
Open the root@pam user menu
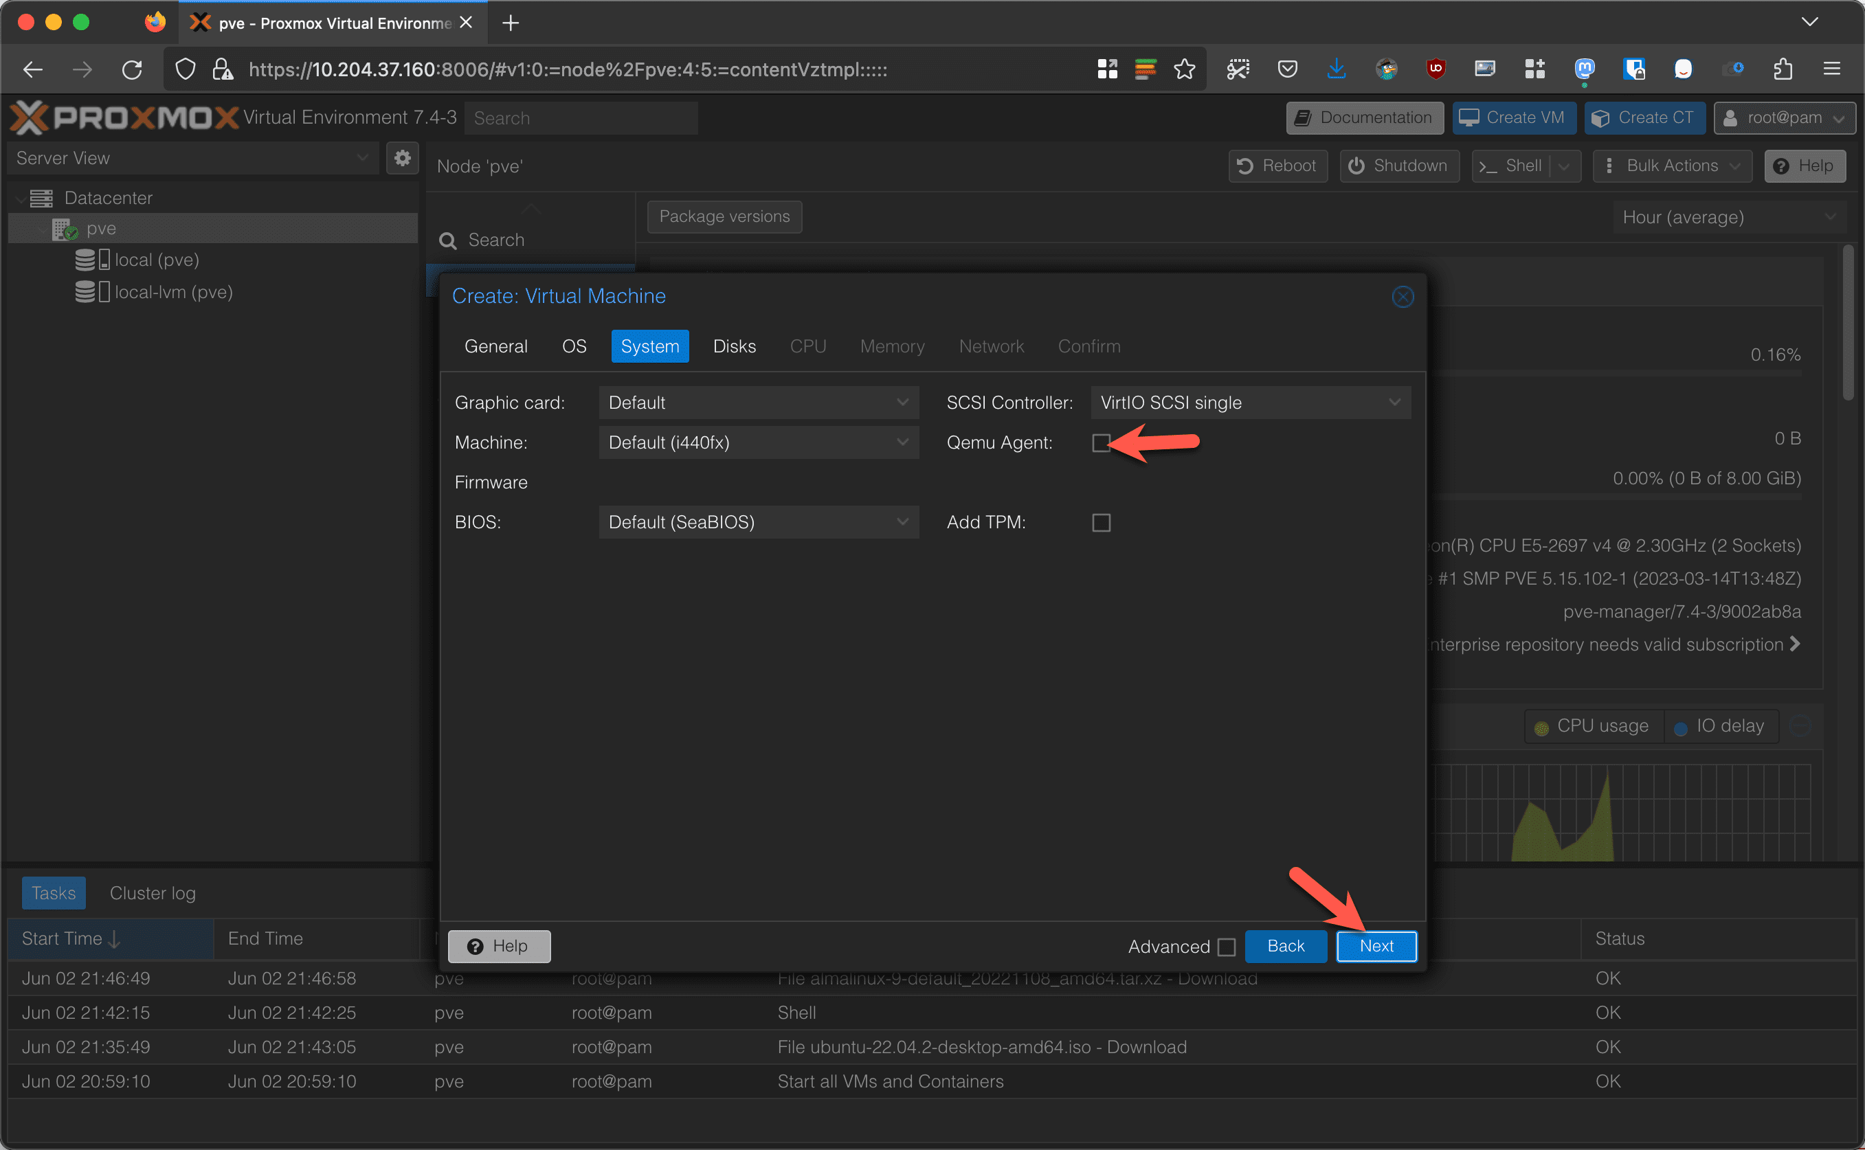pos(1785,118)
